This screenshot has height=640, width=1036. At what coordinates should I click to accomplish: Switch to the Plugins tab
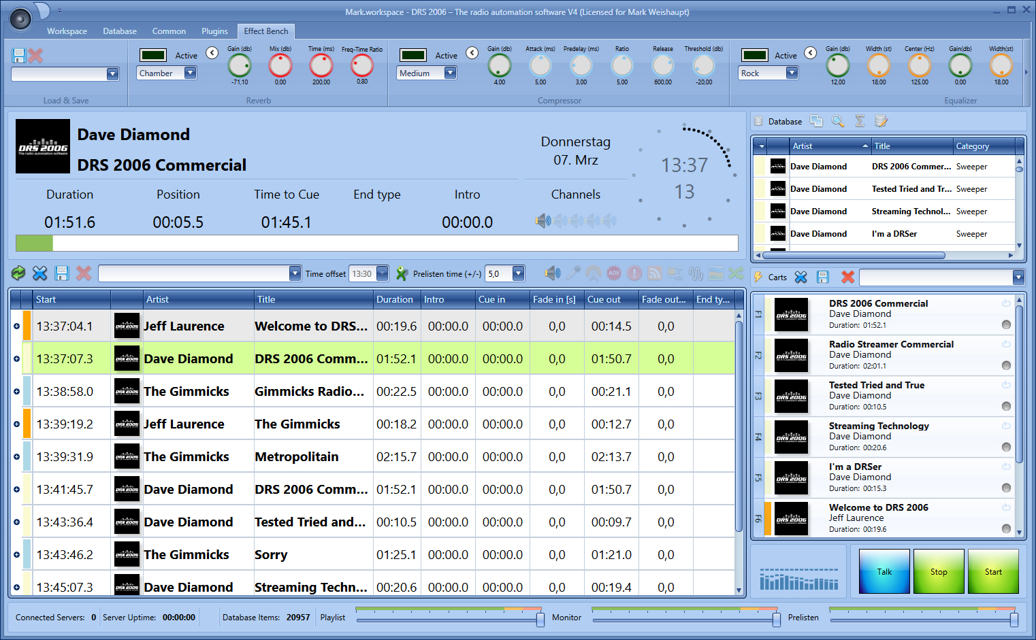(x=214, y=31)
